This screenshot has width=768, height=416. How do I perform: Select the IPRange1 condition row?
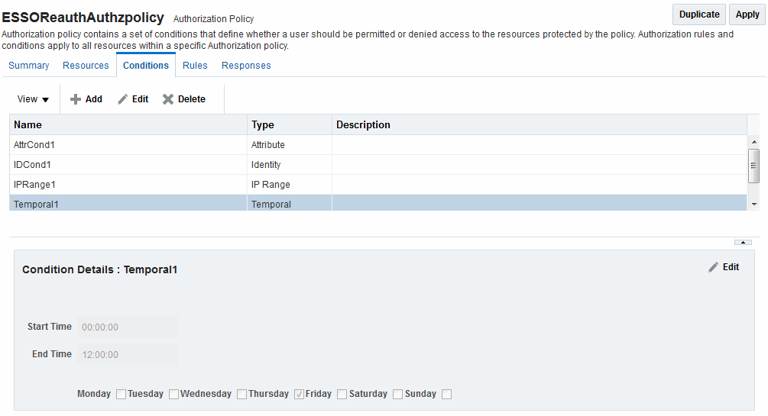(378, 185)
